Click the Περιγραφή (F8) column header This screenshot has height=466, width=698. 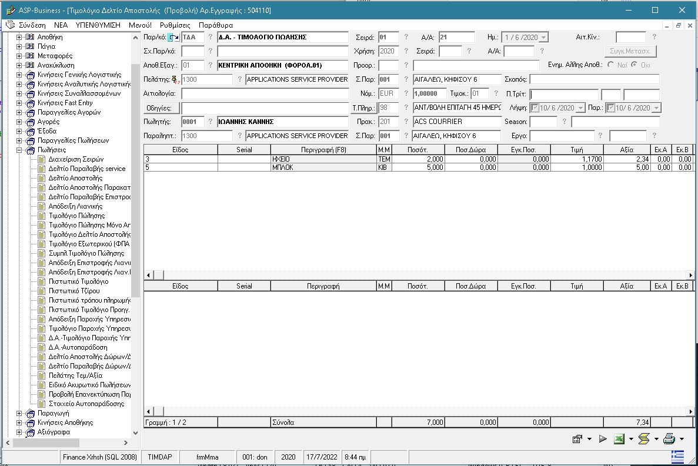(323, 150)
